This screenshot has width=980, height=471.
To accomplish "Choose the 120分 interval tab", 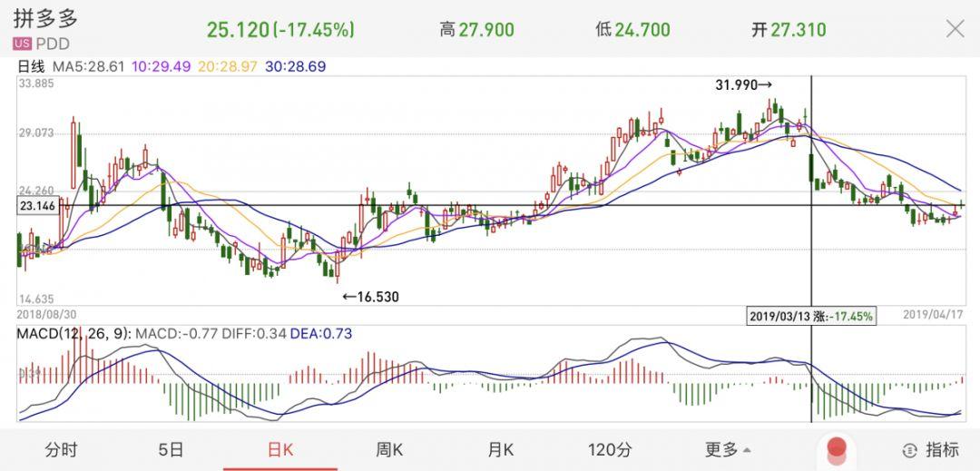I will tap(609, 449).
